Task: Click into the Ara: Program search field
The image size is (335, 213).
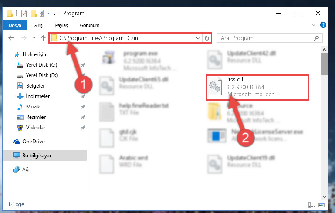Action: click(x=266, y=38)
